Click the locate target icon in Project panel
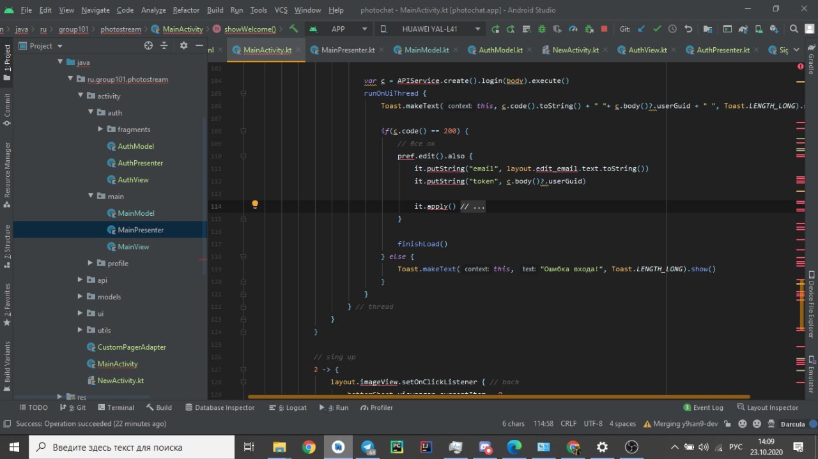The image size is (818, 459). (148, 45)
